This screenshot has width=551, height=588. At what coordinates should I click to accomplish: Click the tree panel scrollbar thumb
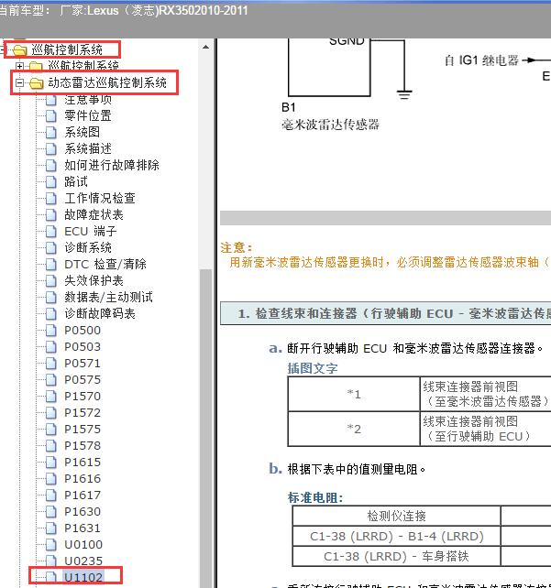click(205, 429)
